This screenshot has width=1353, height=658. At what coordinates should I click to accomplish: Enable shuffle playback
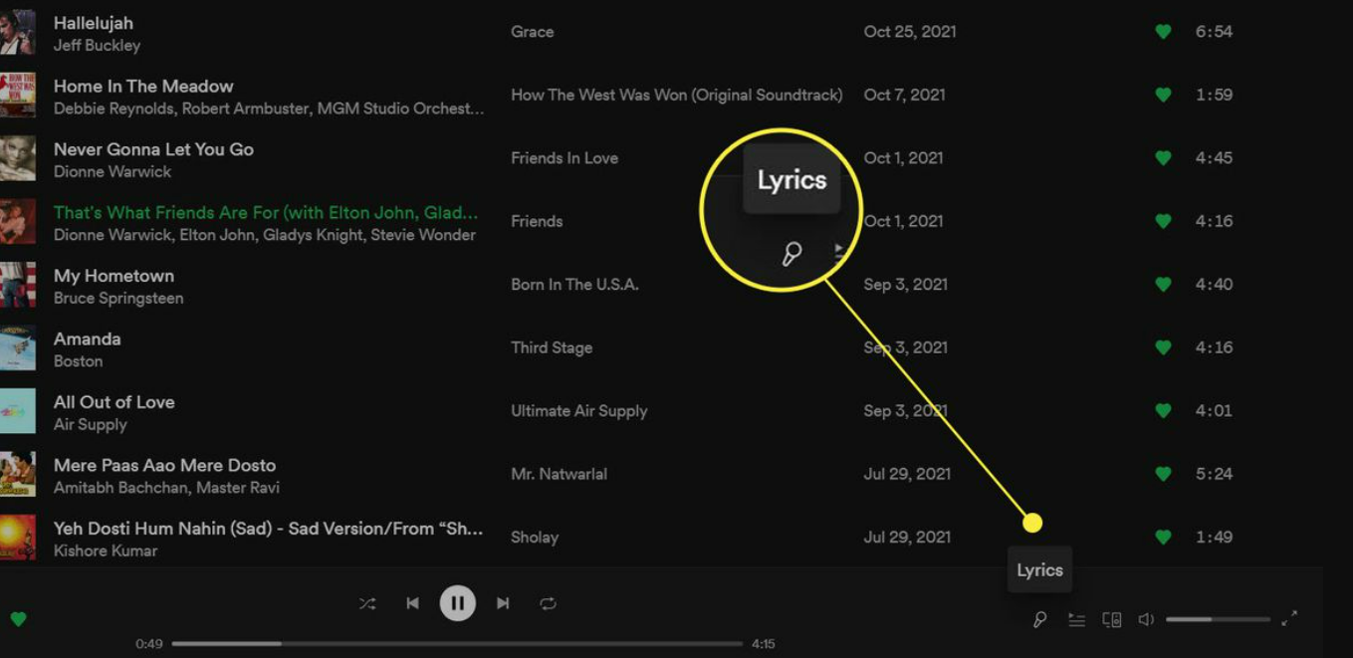point(366,602)
